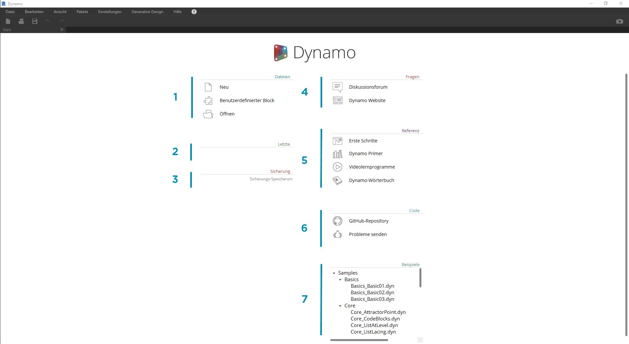Screen dimensions: 629x344
Task: Open sample Core_AttractorPoint.dyn
Action: (x=378, y=312)
